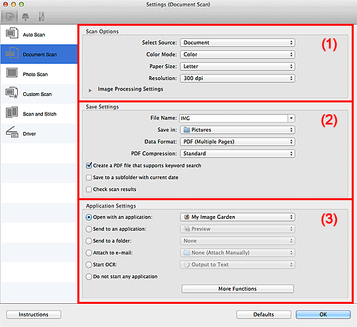Click the green zoom window button
This screenshot has height=327, width=357.
tap(21, 4)
